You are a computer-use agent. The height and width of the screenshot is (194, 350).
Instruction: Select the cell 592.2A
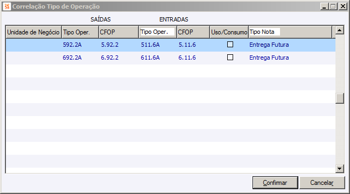pos(72,45)
